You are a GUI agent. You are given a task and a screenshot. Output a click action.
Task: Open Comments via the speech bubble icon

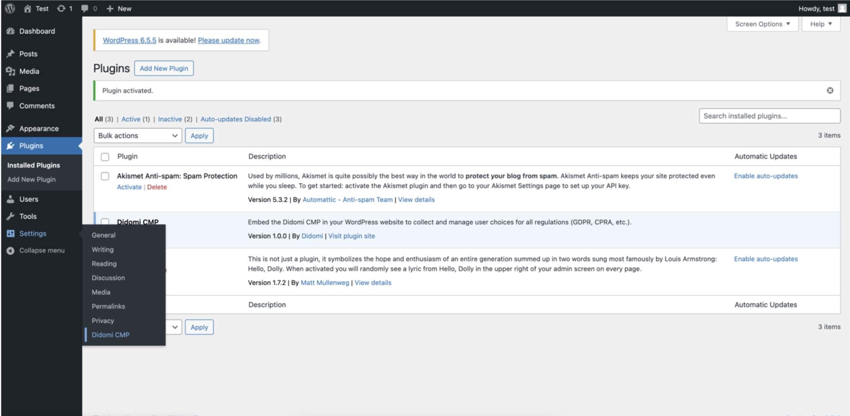point(10,105)
